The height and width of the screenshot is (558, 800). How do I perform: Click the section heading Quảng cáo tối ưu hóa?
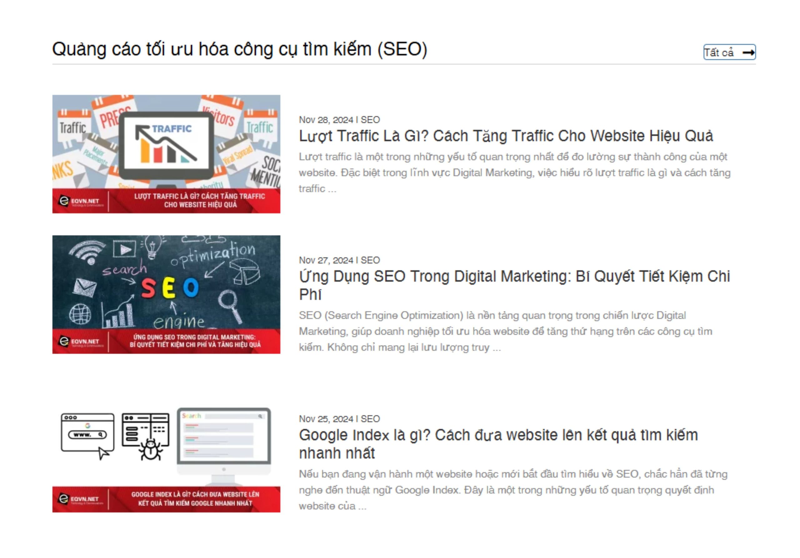[240, 49]
